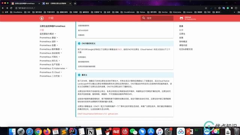Expand the Prometheus 可视化 section

click(x=50, y=57)
